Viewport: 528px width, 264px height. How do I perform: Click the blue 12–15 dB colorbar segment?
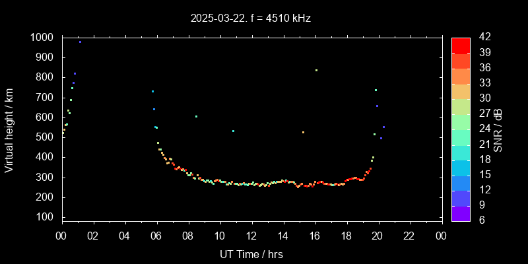coord(461,183)
